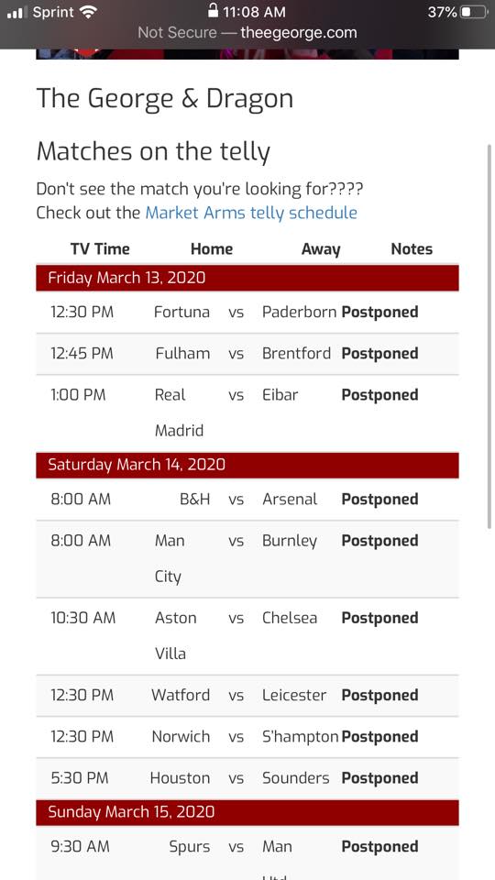Click the Real Madrid vs Eibar row
Image resolution: width=495 pixels, height=880 pixels.
point(247,413)
